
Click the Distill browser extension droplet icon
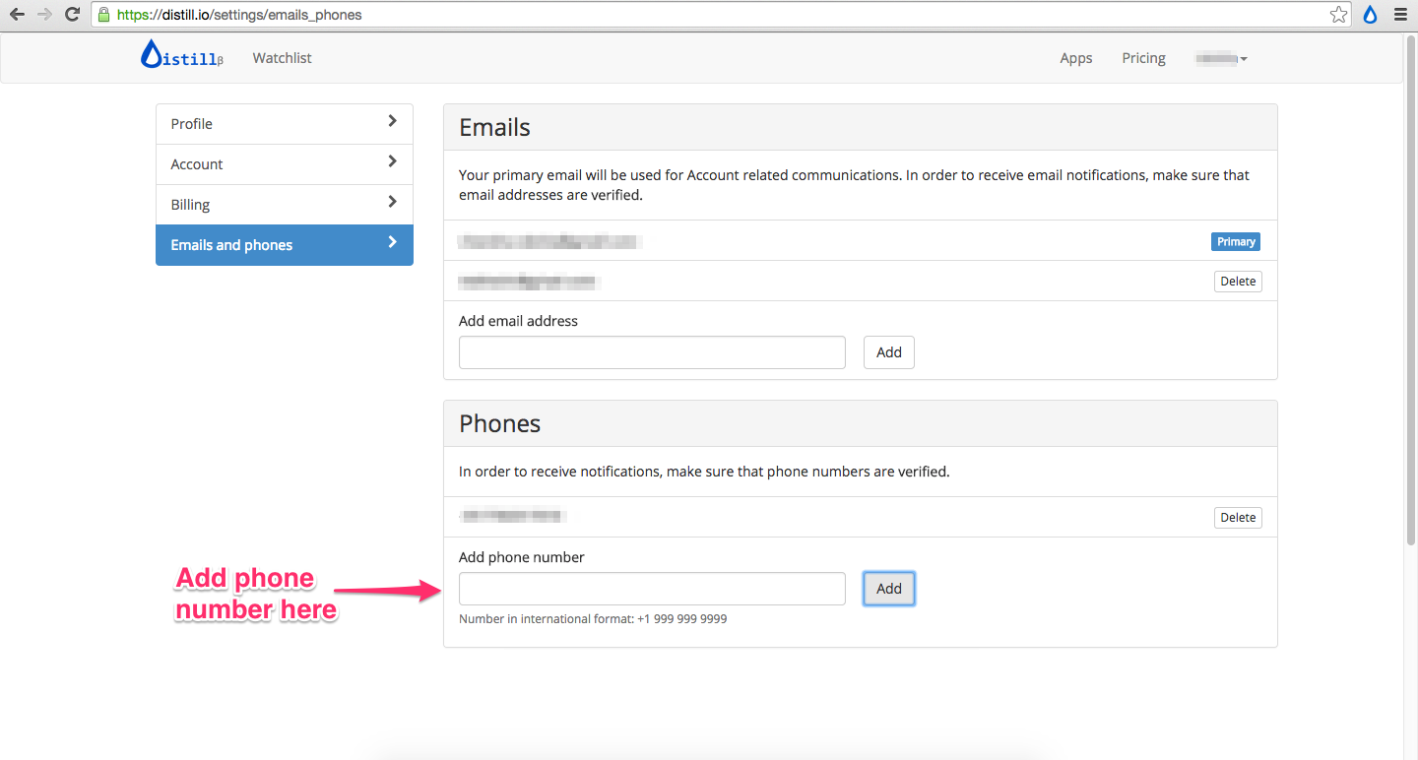click(1370, 14)
